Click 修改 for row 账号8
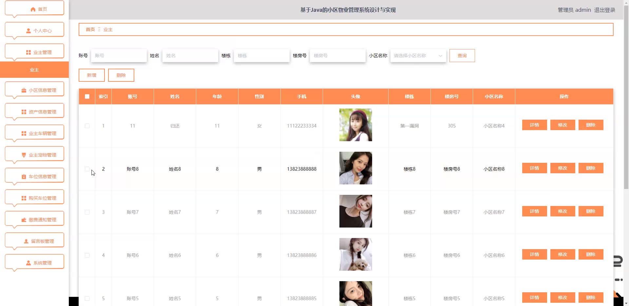The image size is (629, 306). 562,168
